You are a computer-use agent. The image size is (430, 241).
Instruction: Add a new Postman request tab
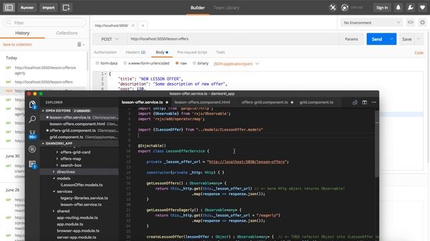[143, 25]
